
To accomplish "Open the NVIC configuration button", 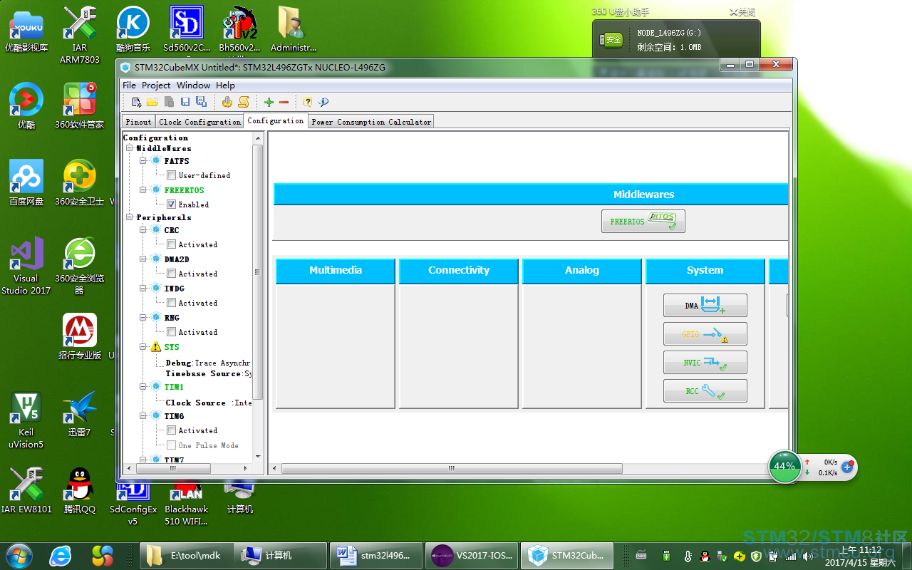I will (705, 363).
